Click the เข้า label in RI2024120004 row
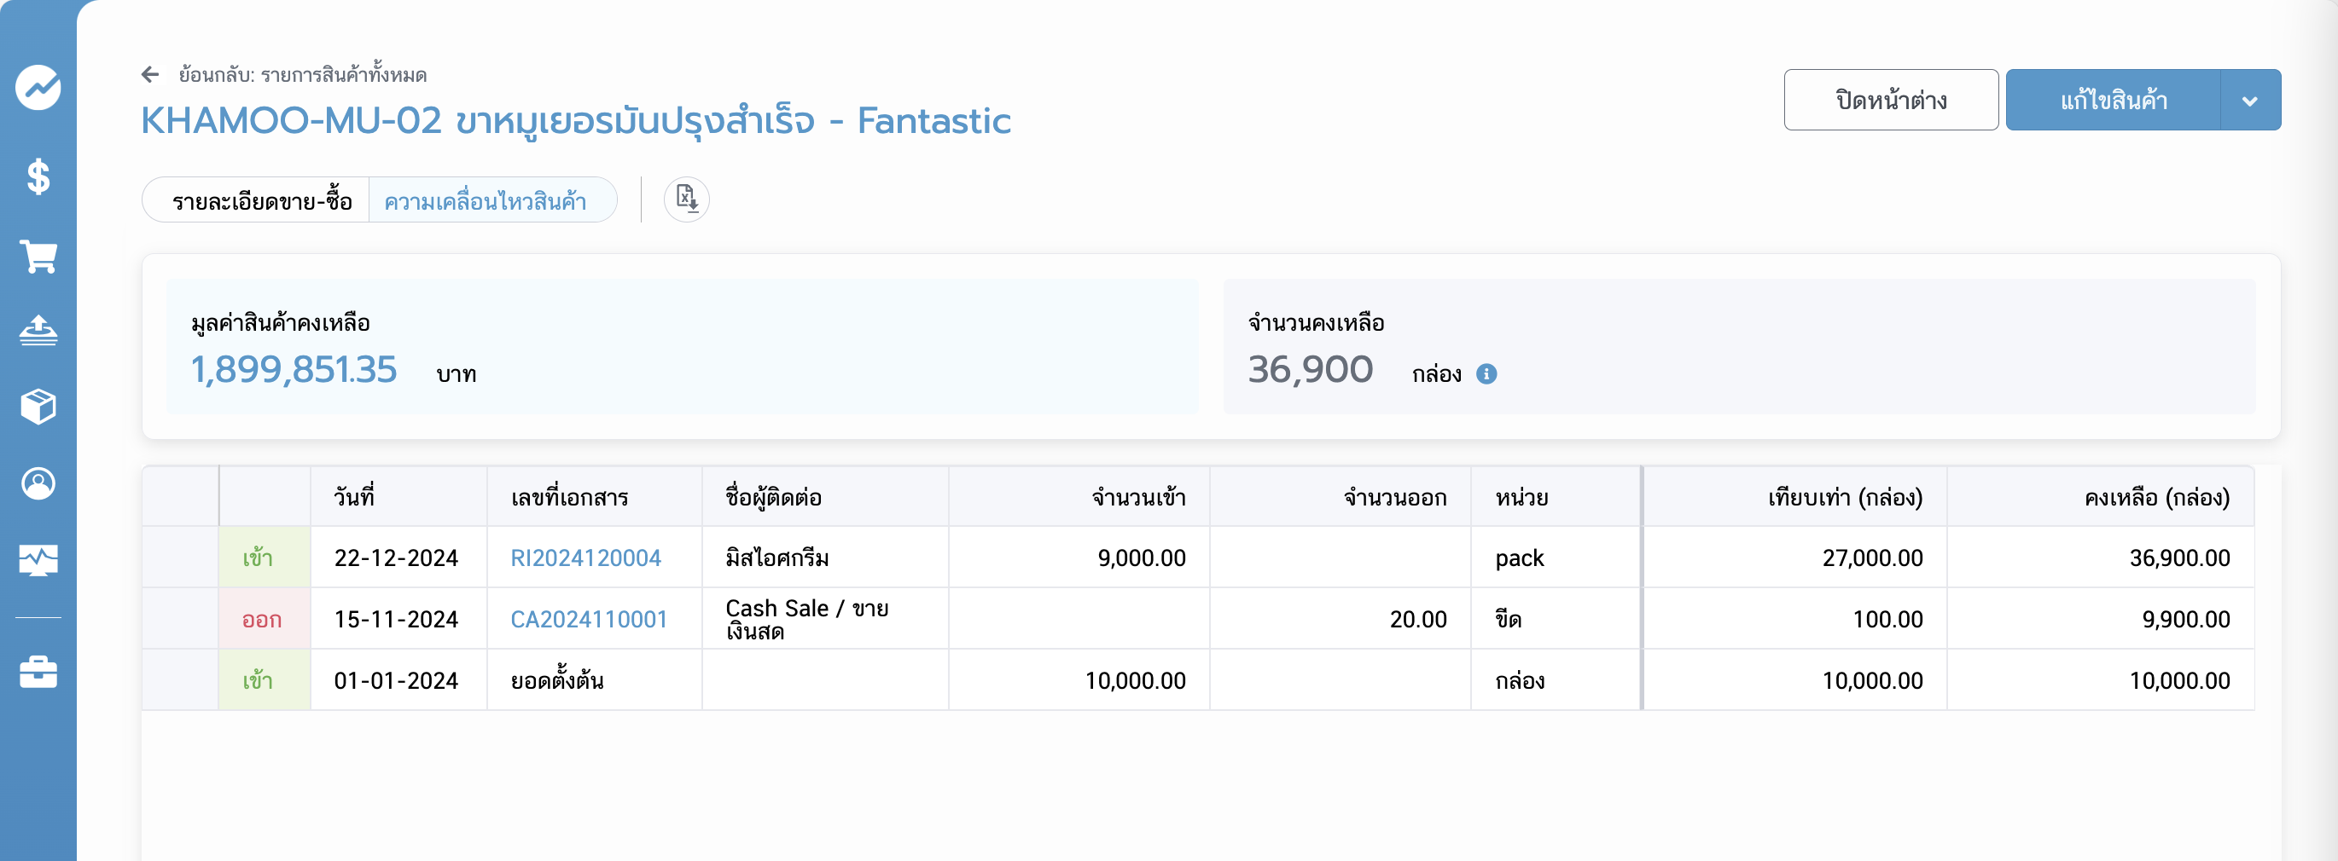This screenshot has width=2338, height=861. tap(258, 558)
